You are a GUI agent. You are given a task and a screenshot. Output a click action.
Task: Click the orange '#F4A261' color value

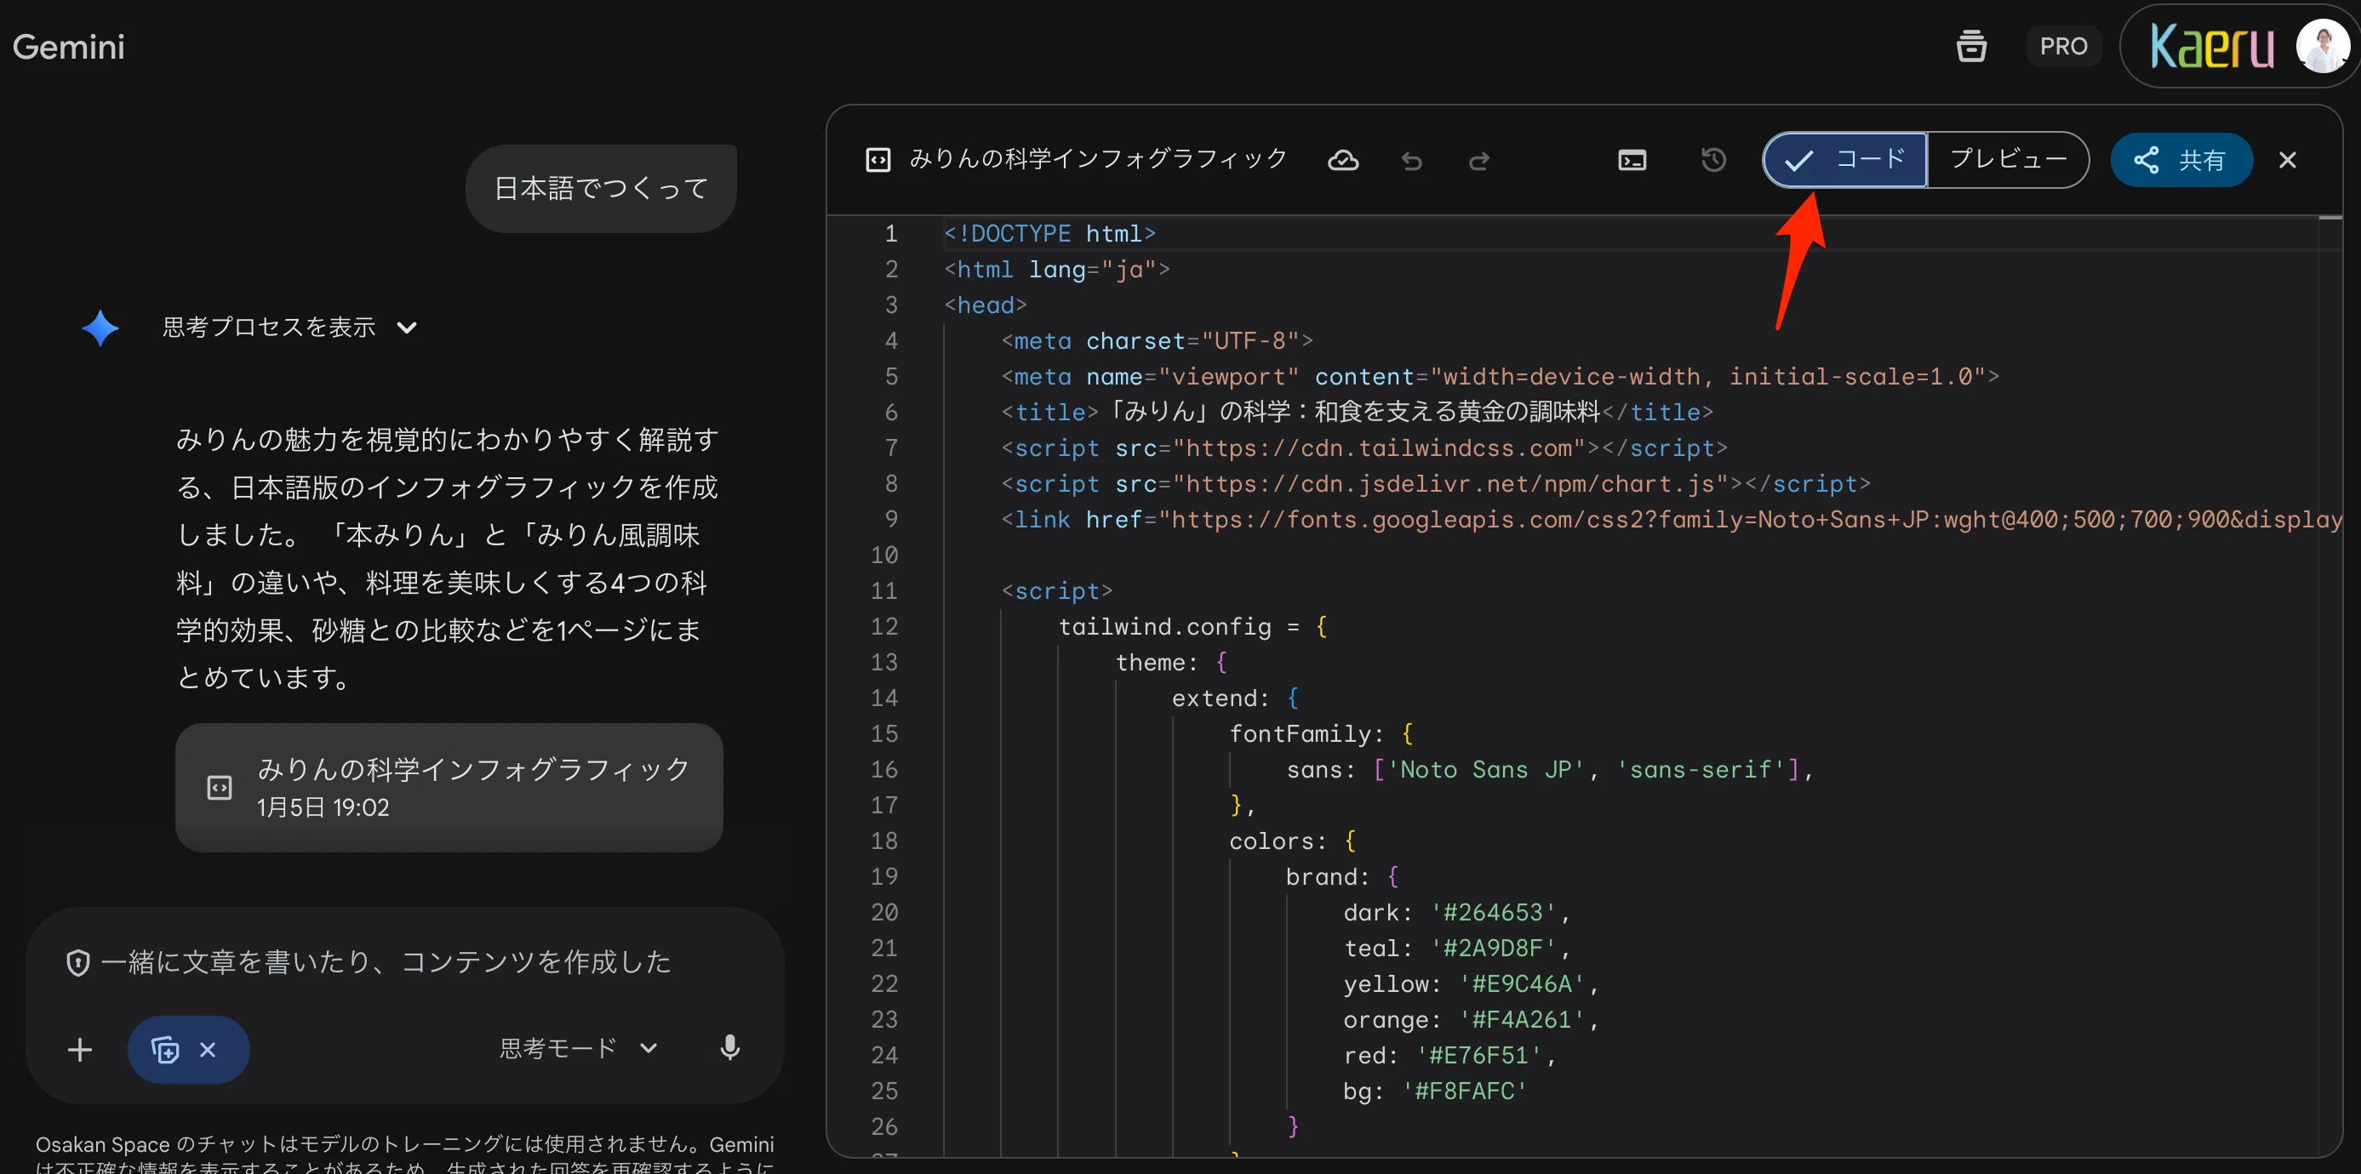(1522, 1021)
